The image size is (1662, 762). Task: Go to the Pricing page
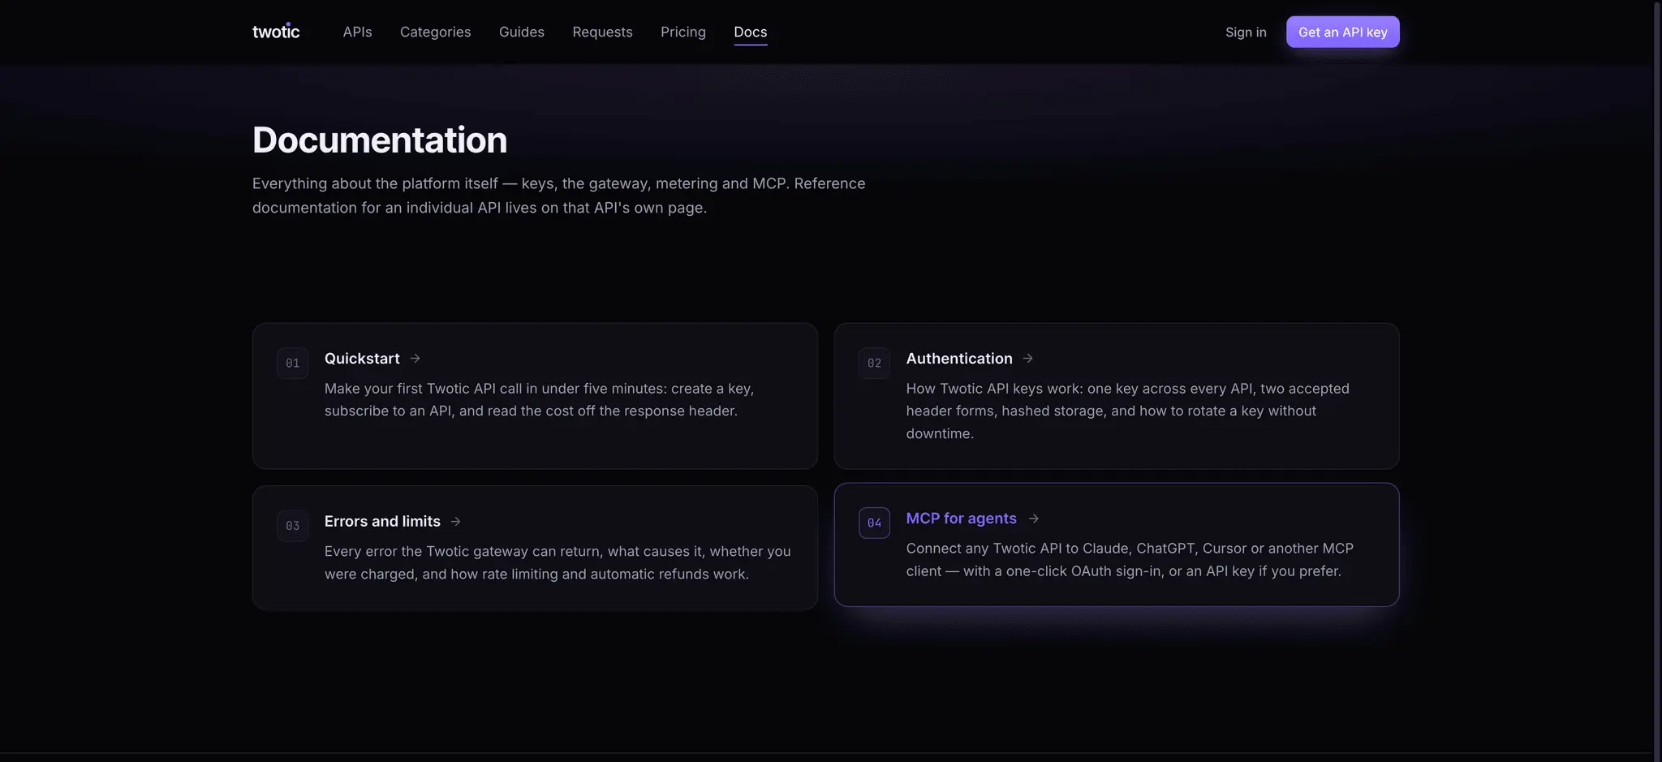tap(682, 32)
